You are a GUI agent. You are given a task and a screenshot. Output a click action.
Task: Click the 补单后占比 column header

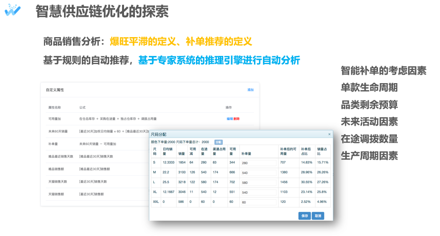(x=306, y=151)
